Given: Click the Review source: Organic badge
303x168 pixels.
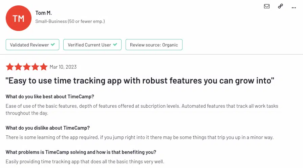Looking at the screenshot, I should (154, 44).
